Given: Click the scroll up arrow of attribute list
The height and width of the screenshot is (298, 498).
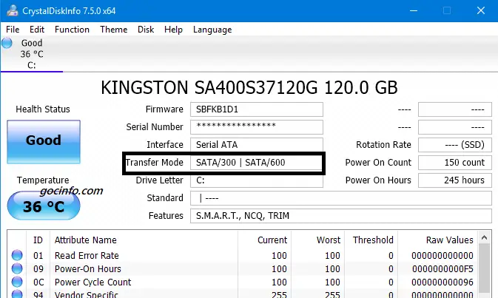Looking at the screenshot, I should 485,237.
